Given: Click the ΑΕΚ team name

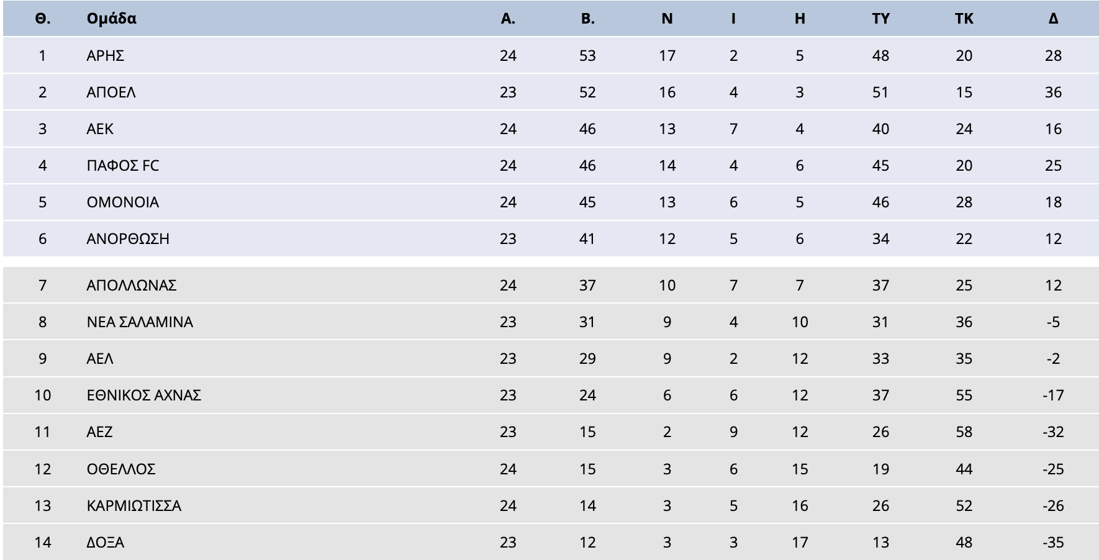Looking at the screenshot, I should [100, 129].
